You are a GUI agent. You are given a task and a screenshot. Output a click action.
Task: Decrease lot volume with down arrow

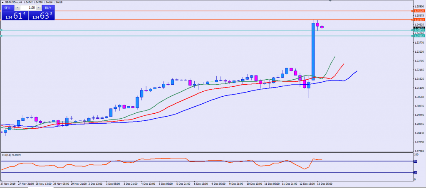[x=18, y=7]
